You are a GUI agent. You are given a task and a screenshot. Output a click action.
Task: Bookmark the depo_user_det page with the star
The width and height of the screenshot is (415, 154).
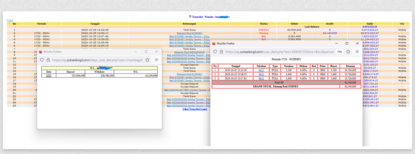(x=148, y=60)
